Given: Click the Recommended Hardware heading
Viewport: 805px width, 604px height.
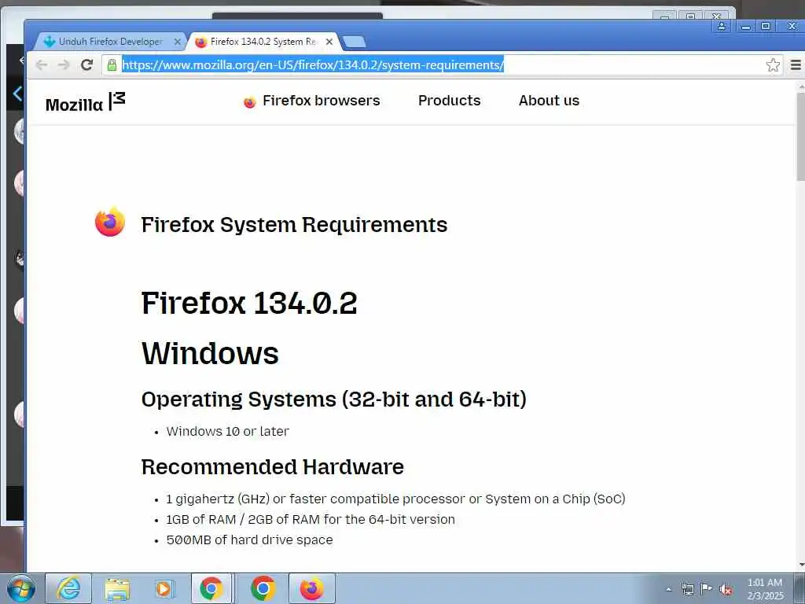Looking at the screenshot, I should pos(273,467).
